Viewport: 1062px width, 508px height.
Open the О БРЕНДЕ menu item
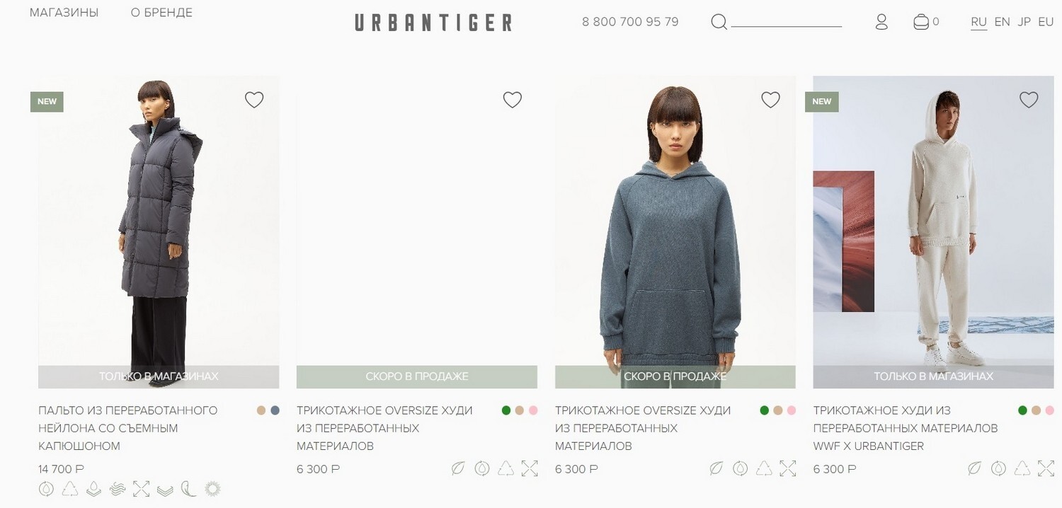(161, 13)
